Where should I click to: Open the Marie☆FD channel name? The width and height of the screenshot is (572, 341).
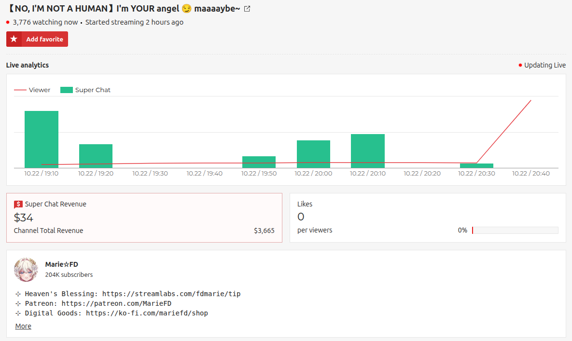pyautogui.click(x=62, y=264)
